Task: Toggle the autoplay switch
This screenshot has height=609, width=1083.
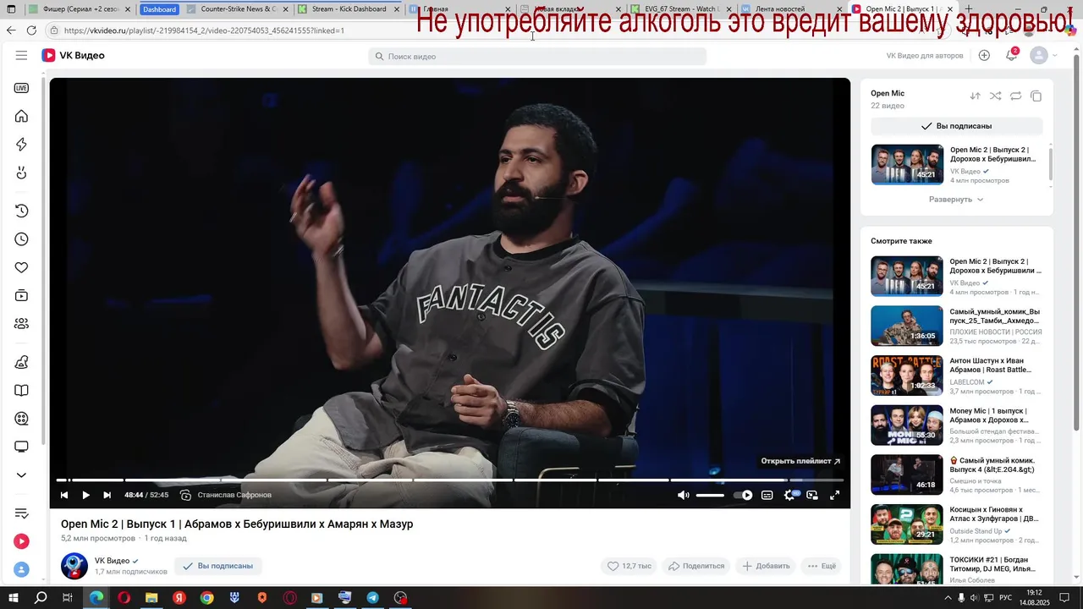Action: coord(743,495)
